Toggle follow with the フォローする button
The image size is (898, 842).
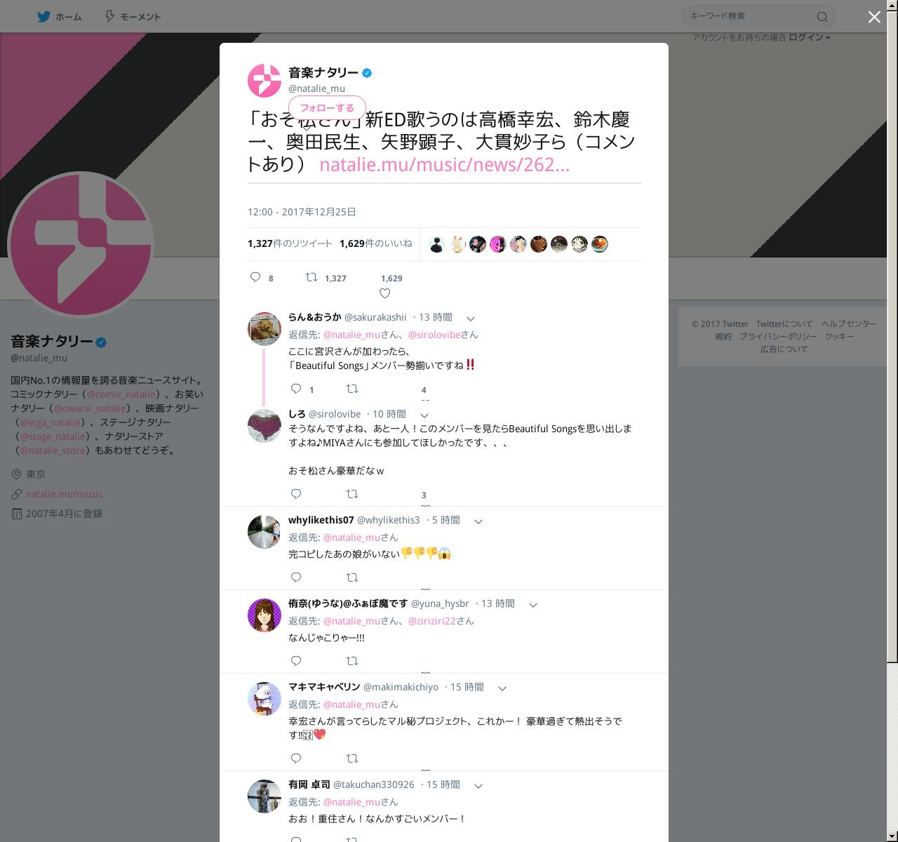pos(327,108)
